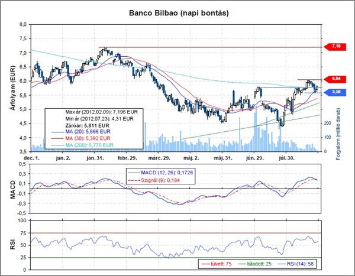The image size is (355, 276).
Task: Click the 'febr. 29.' date label
Action: [x=127, y=158]
